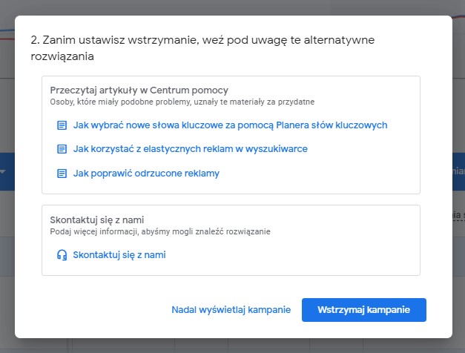Screen dimensions: 465x353
Task: Click article icon beside elastycznych reklam link
Action: click(x=62, y=149)
